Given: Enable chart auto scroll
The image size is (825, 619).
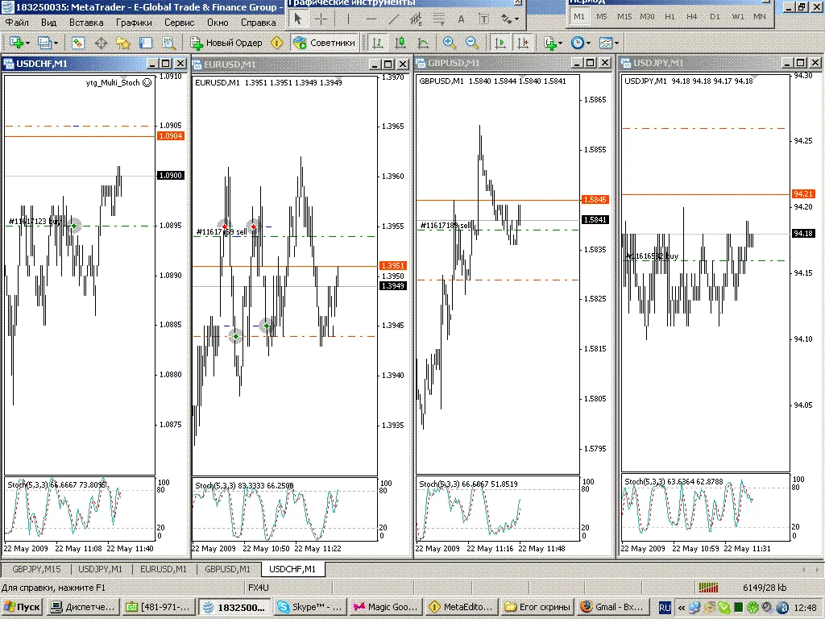Looking at the screenshot, I should 500,42.
